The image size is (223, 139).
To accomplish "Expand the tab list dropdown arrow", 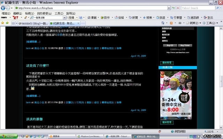I will 16,23.
